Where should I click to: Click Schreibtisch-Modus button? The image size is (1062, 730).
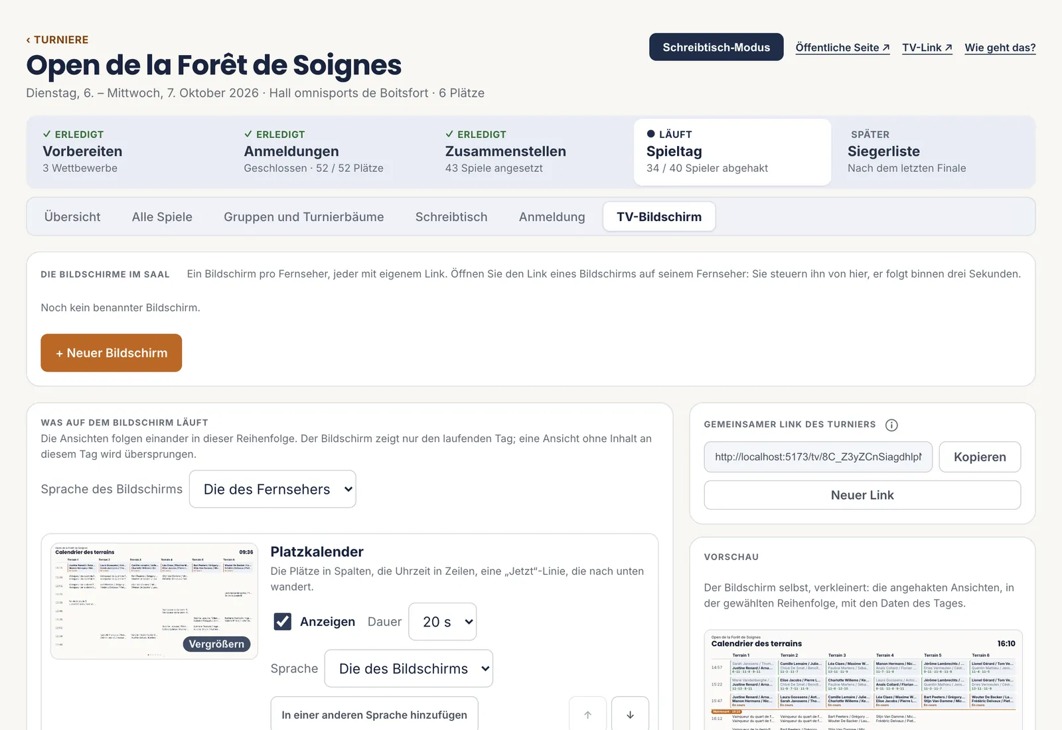[716, 47]
